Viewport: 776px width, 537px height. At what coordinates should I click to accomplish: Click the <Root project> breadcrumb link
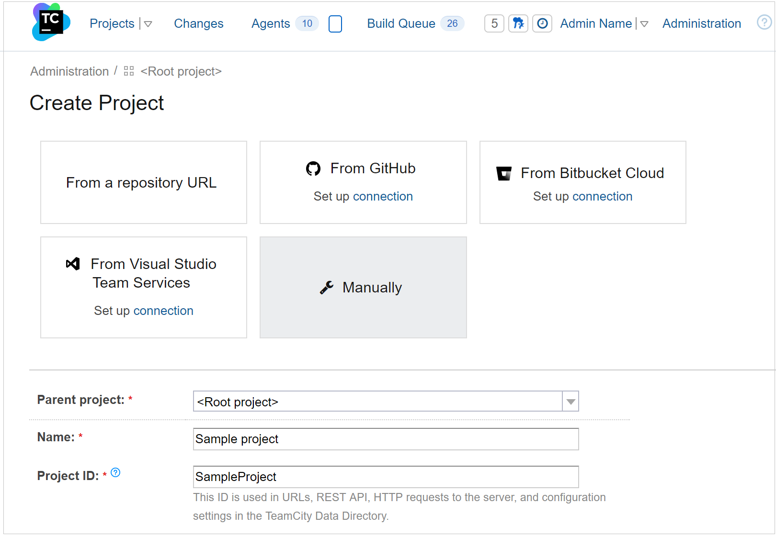(x=181, y=71)
